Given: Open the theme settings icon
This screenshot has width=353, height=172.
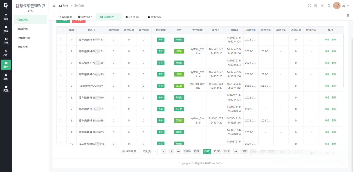Looking at the screenshot, I should [x=322, y=6].
